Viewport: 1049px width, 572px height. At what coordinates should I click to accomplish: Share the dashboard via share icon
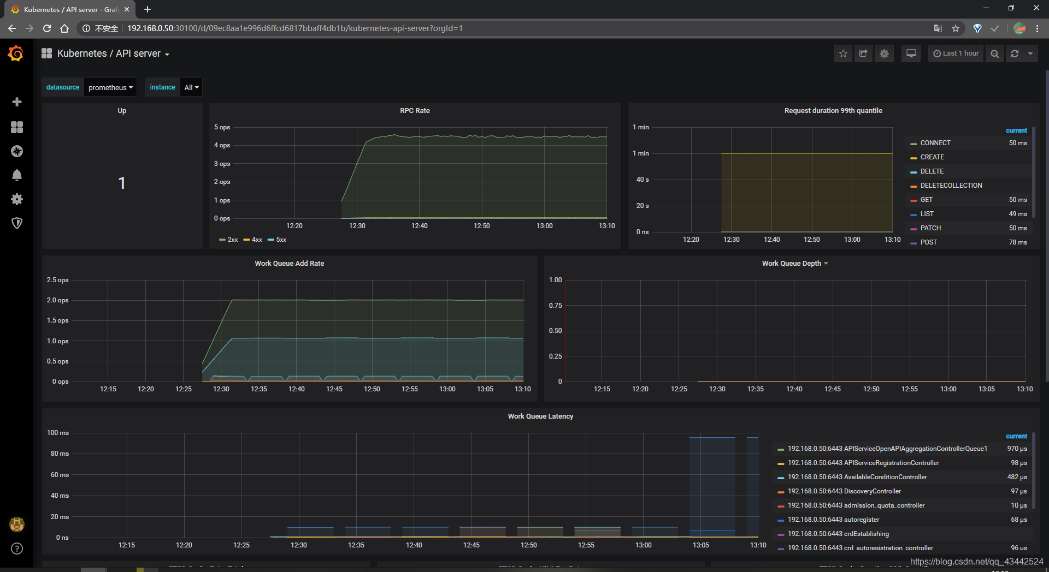pyautogui.click(x=863, y=53)
